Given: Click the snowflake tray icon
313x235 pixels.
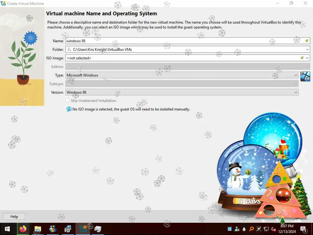Looking at the screenshot, I should pyautogui.click(x=259, y=229).
